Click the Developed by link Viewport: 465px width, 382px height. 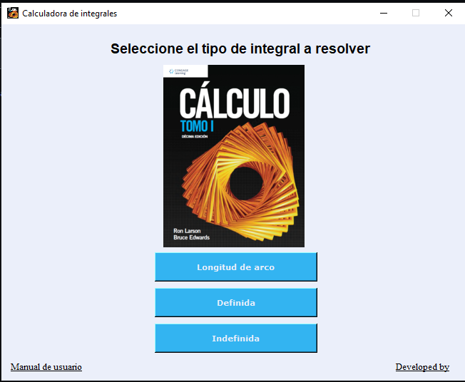[x=422, y=367]
